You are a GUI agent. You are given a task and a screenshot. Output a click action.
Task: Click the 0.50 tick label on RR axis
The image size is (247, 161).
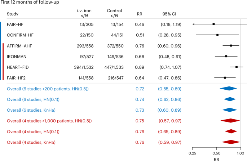(x=217, y=152)
